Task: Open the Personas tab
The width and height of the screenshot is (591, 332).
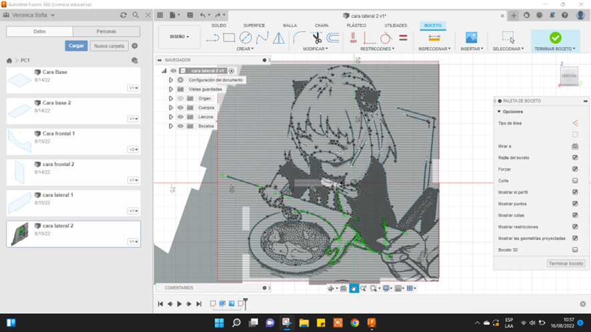Action: (106, 31)
